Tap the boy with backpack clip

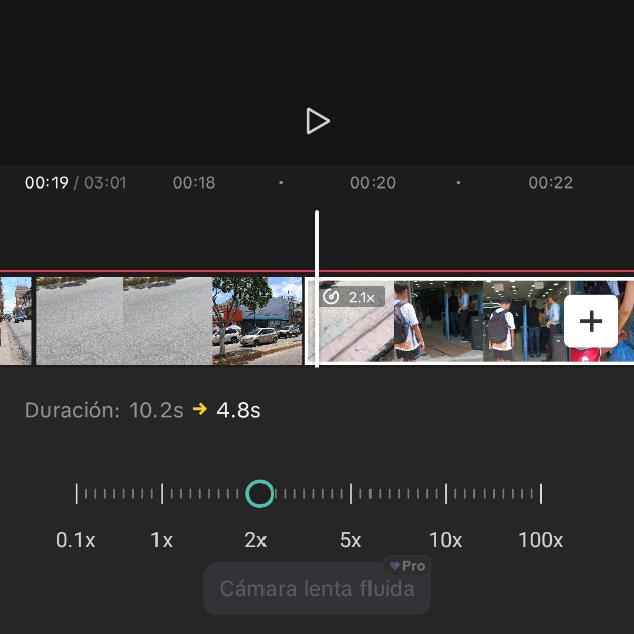(x=439, y=321)
